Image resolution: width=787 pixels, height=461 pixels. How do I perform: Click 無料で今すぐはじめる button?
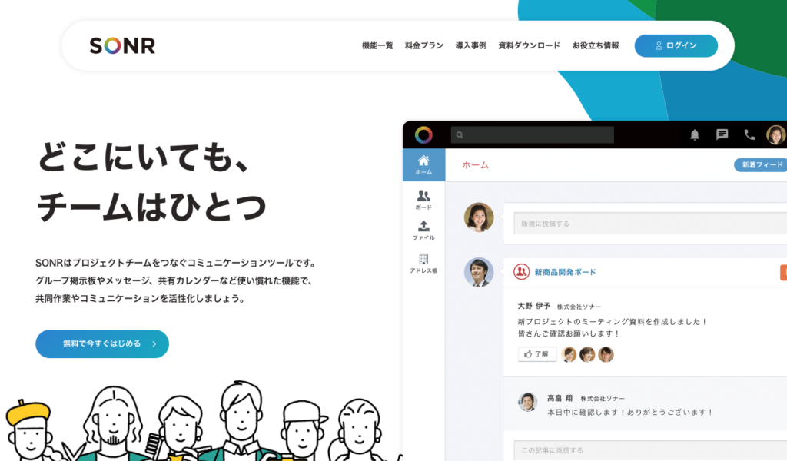click(x=102, y=343)
